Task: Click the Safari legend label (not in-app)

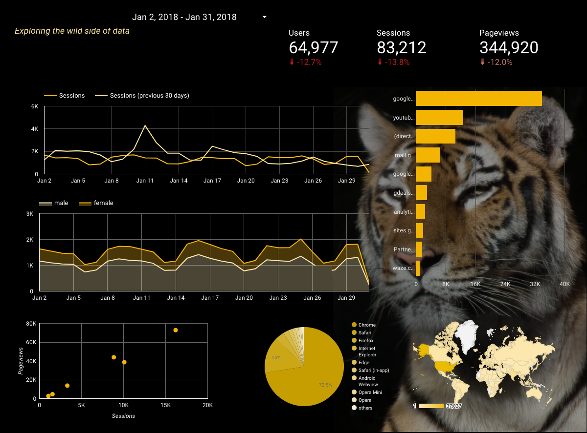Action: 365,333
